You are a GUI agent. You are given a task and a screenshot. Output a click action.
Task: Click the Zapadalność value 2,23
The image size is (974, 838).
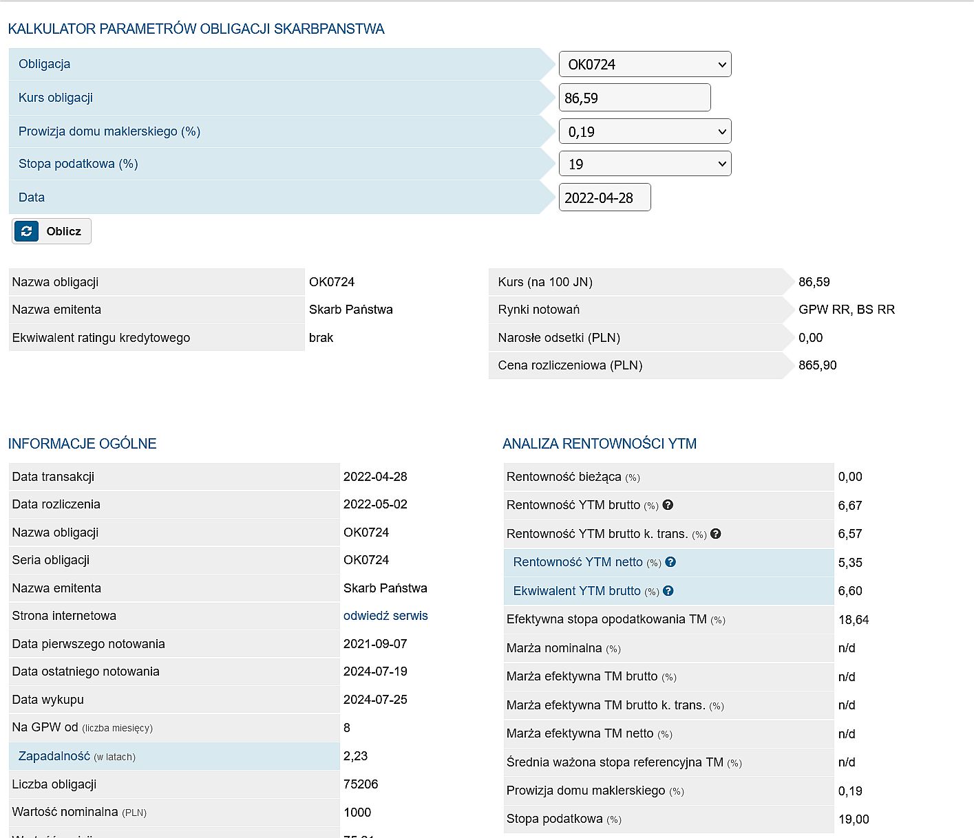coord(356,756)
